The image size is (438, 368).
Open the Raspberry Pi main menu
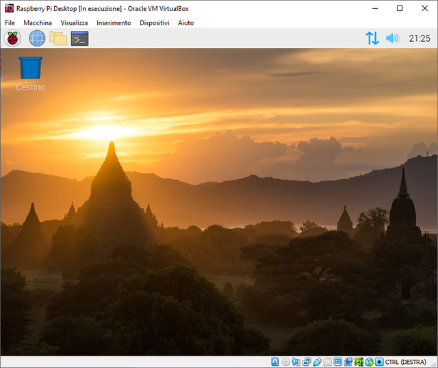(x=13, y=38)
